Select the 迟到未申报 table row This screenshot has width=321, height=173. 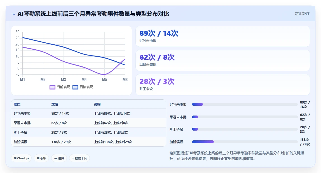point(88,114)
